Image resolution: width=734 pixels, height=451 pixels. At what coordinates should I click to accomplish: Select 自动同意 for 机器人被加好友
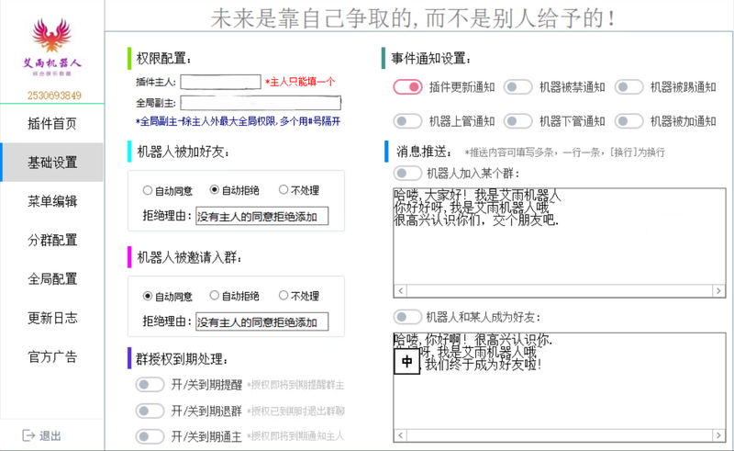coord(148,190)
